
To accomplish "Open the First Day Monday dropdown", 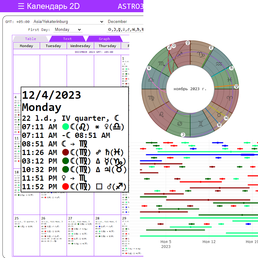I will point(68,30).
